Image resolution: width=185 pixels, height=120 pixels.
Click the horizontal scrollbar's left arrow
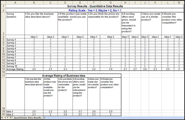click(45, 118)
